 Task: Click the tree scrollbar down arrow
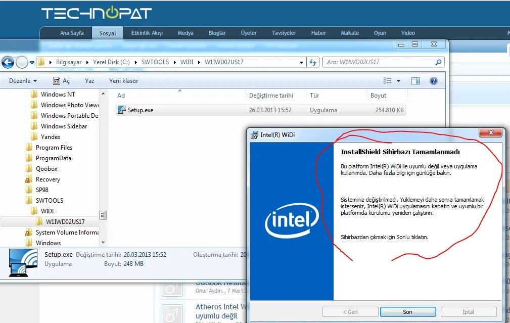pyautogui.click(x=103, y=242)
